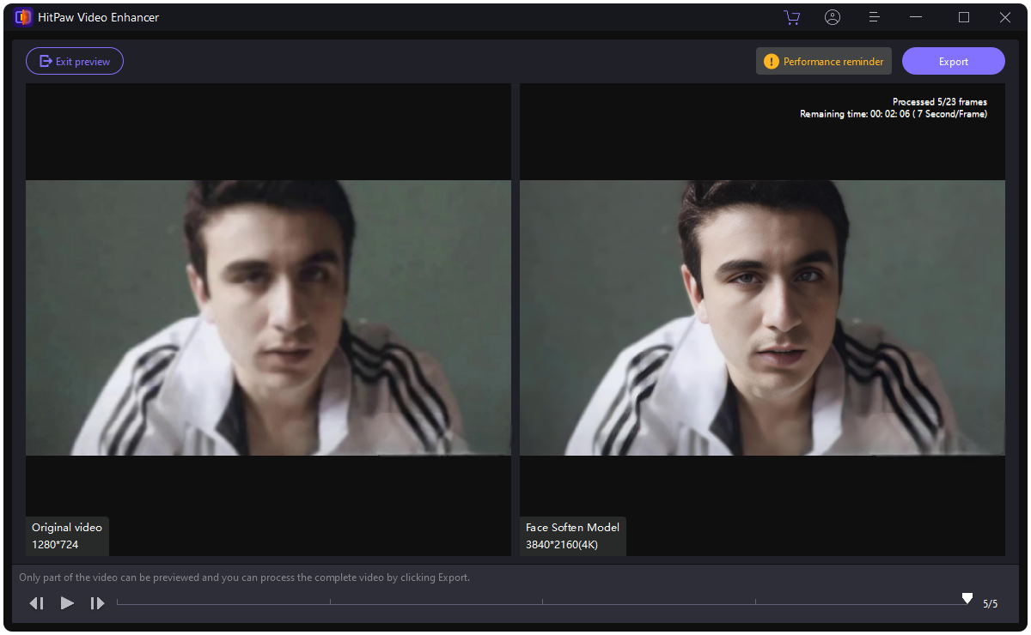The height and width of the screenshot is (635, 1031).
Task: Minimize the HitPaw window
Action: (916, 17)
